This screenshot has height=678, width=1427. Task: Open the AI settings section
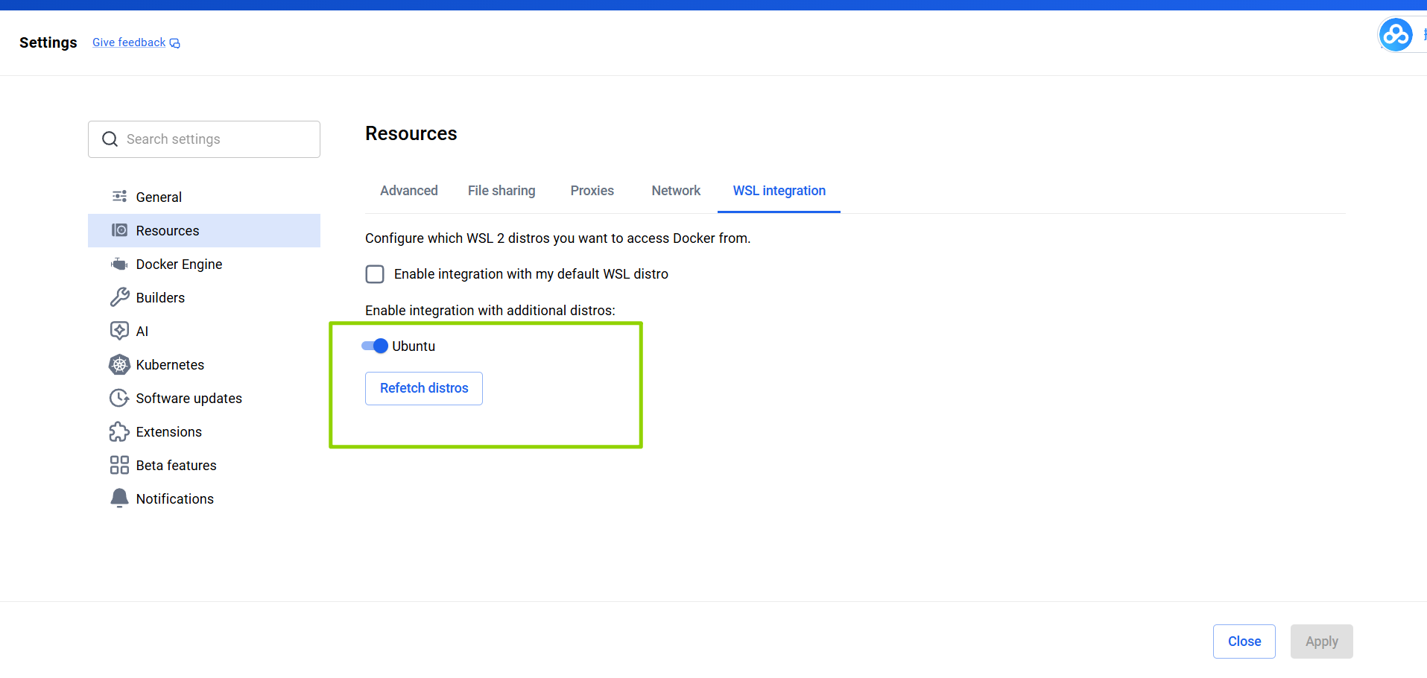[x=204, y=331]
